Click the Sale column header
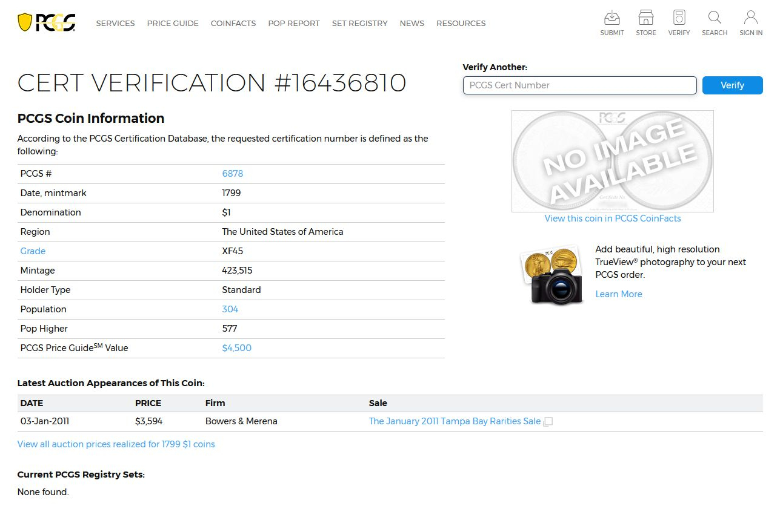 coord(378,403)
